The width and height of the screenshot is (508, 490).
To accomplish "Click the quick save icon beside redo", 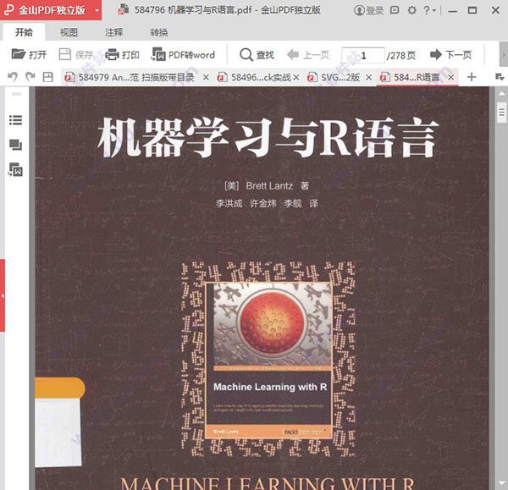I will coord(48,77).
